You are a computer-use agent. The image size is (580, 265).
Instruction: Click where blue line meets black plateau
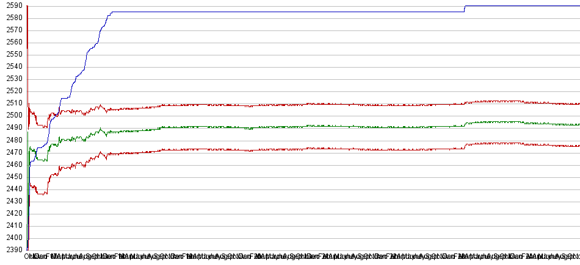pyautogui.click(x=112, y=12)
